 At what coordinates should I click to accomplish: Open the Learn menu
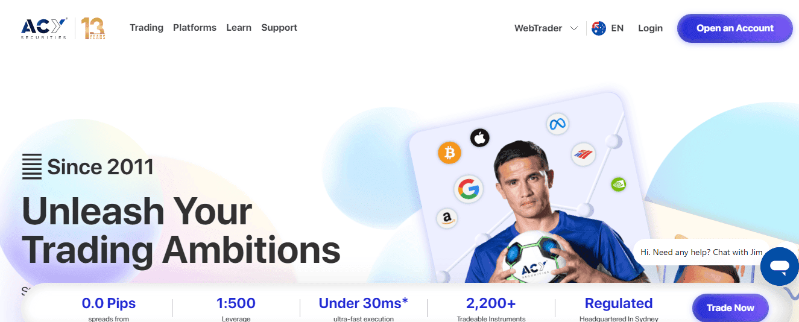(x=239, y=28)
